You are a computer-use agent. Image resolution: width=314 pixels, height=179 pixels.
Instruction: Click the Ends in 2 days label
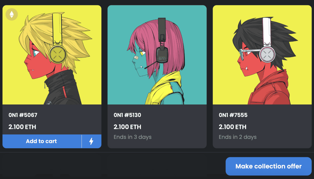(238, 137)
